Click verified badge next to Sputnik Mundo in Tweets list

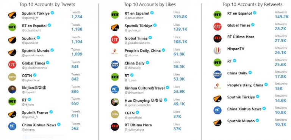click(x=52, y=50)
